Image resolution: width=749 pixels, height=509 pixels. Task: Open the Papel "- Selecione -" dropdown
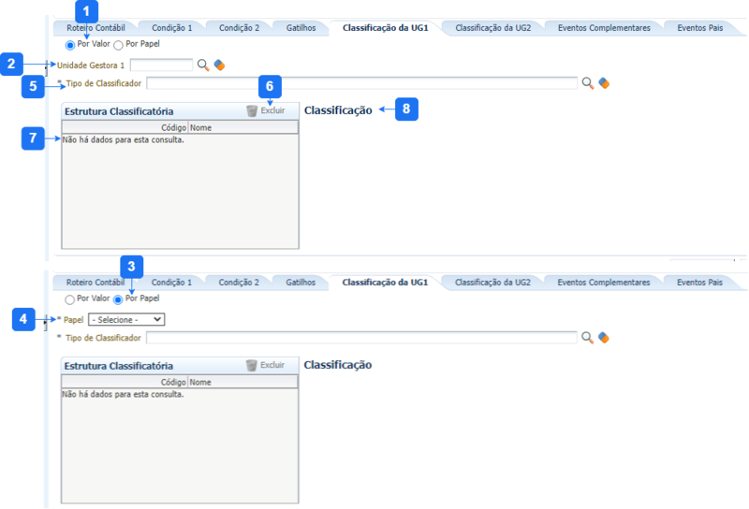click(126, 319)
